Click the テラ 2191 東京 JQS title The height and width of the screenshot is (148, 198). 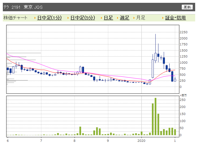(x=23, y=7)
